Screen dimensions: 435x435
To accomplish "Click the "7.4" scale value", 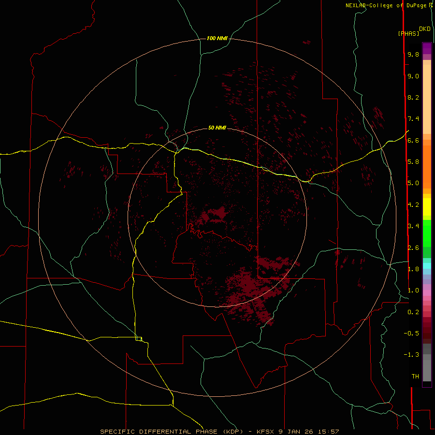I will 413,119.
